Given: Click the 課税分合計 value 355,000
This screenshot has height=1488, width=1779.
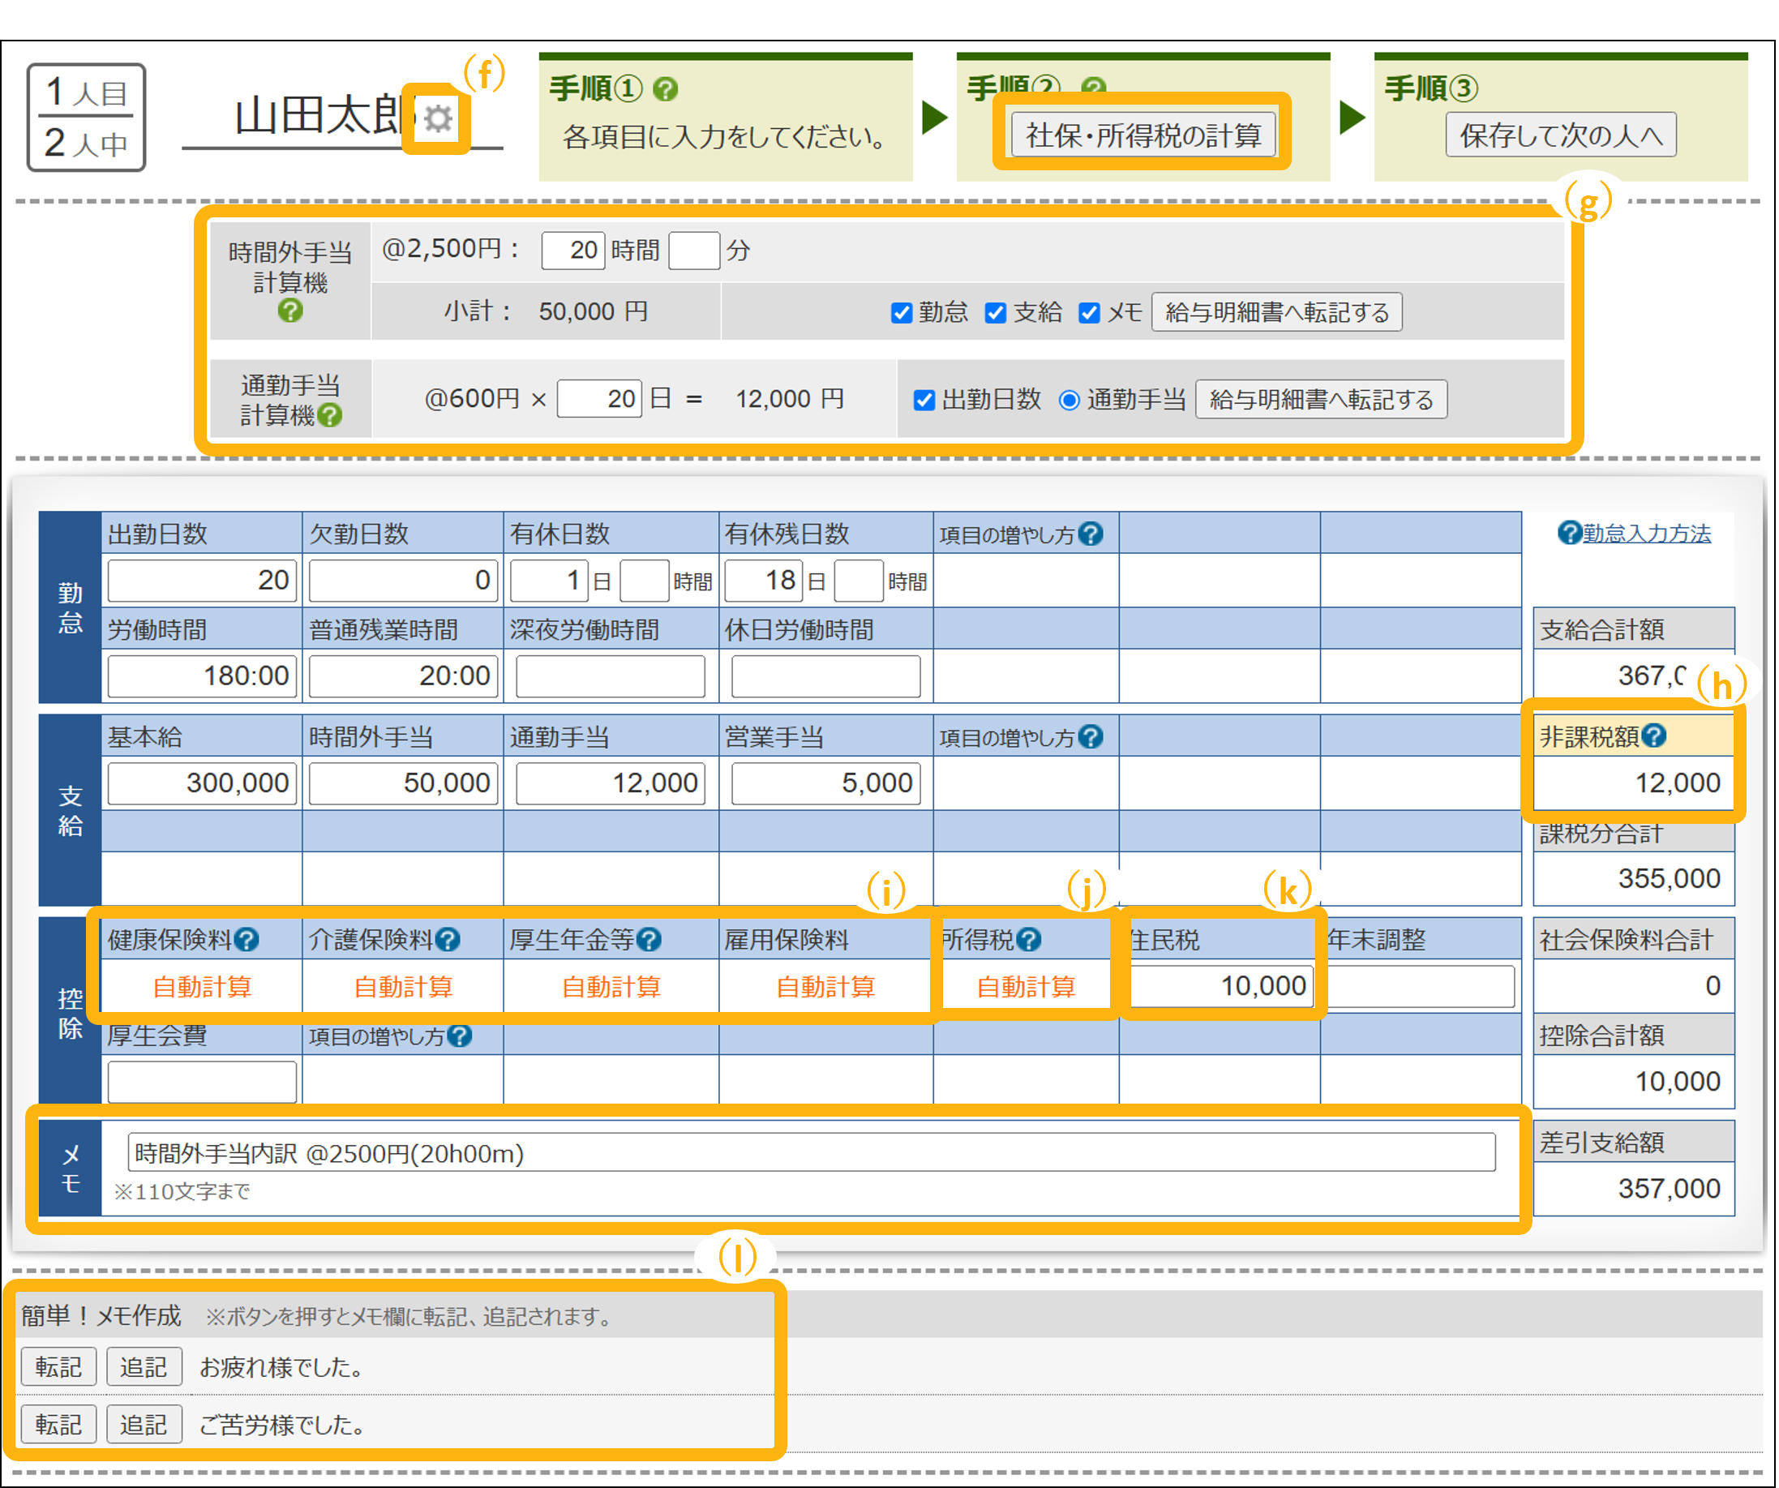Looking at the screenshot, I should [x=1669, y=878].
